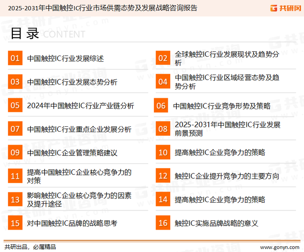The height and width of the screenshot is (252, 304).
Task: Click the gray CONTENT heading text
Action: 64,34
